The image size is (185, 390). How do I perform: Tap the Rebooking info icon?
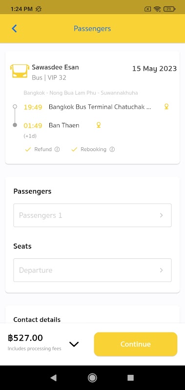(x=112, y=150)
